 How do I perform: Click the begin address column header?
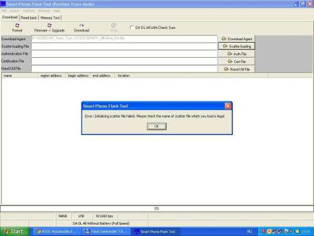[x=78, y=76]
